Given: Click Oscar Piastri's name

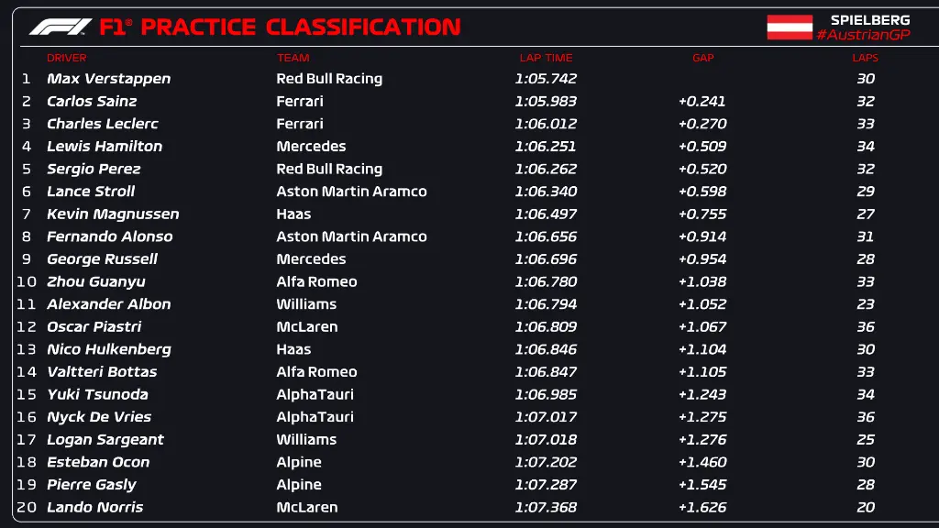Looking at the screenshot, I should click(x=94, y=326).
